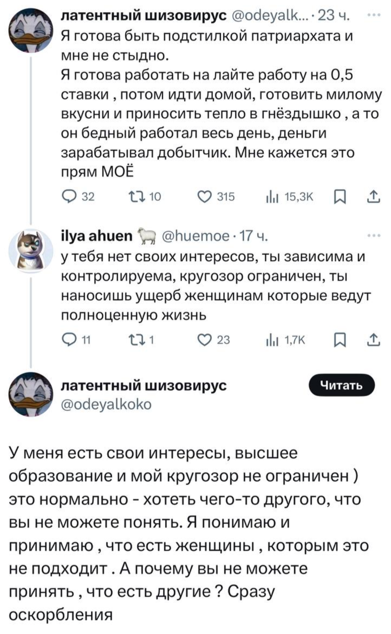This screenshot has width=391, height=634.
Task: Open the duck avatar on first tweet
Action: (31, 31)
